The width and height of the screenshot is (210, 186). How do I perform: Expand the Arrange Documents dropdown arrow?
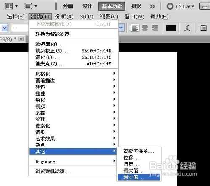[x=16, y=6]
